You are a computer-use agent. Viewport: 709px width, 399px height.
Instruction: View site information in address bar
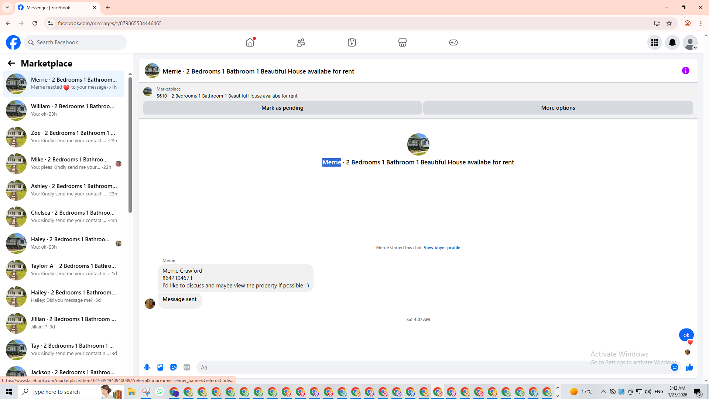point(51,23)
